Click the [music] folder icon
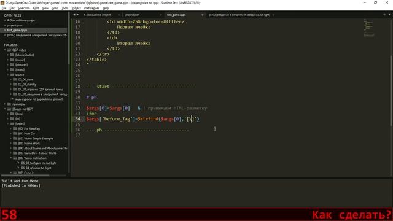This screenshot has width=393, height=221. (x=12, y=60)
